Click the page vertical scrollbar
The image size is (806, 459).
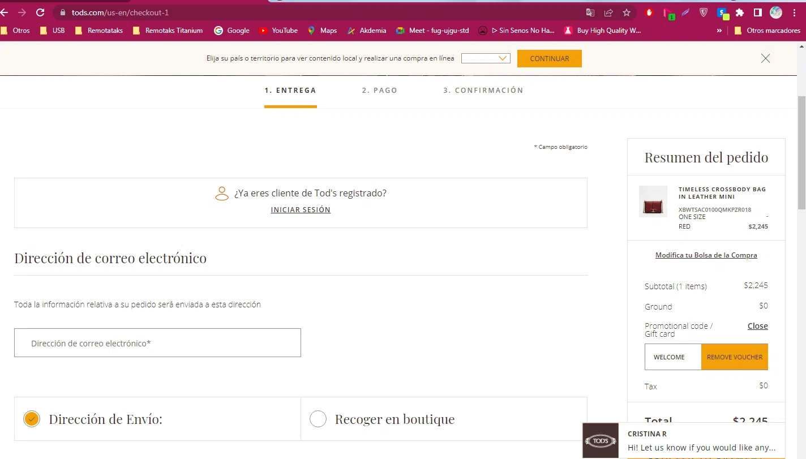click(x=801, y=153)
